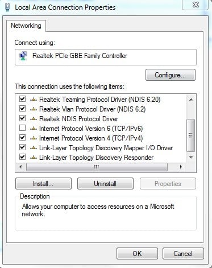Uncheck Link-Layer Topology Discovery Mapper I/O Driver
Viewport: 212px width, 268px height.
click(x=23, y=147)
